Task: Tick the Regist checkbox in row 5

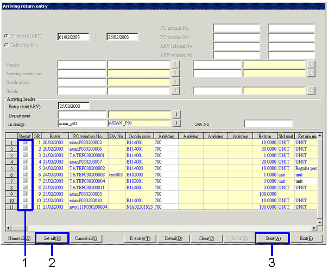Action: click(x=25, y=168)
